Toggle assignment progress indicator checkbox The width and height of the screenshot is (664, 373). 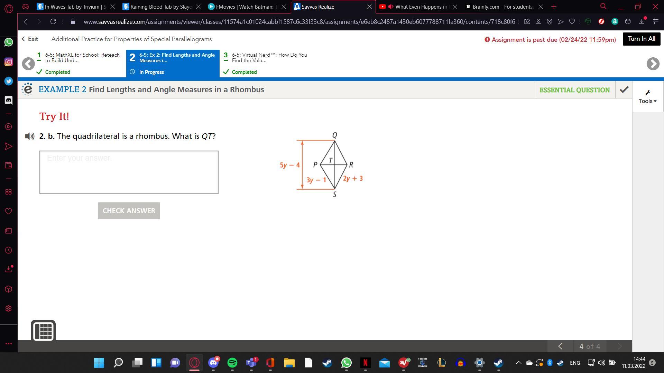point(624,90)
